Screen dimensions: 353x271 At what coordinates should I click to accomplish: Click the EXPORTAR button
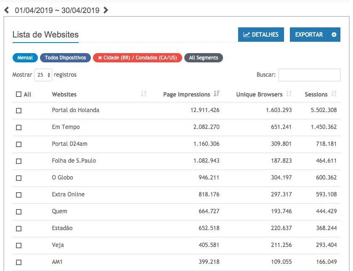click(x=309, y=35)
